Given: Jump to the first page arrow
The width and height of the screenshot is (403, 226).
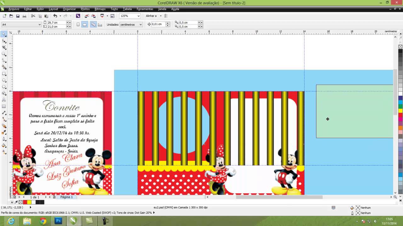Looking at the screenshot, I should tap(19, 197).
